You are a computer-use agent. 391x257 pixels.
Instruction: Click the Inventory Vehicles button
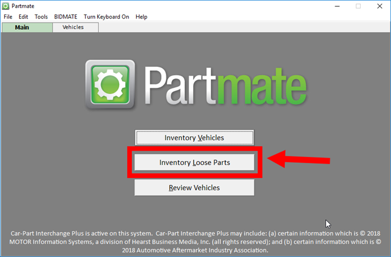(x=194, y=138)
